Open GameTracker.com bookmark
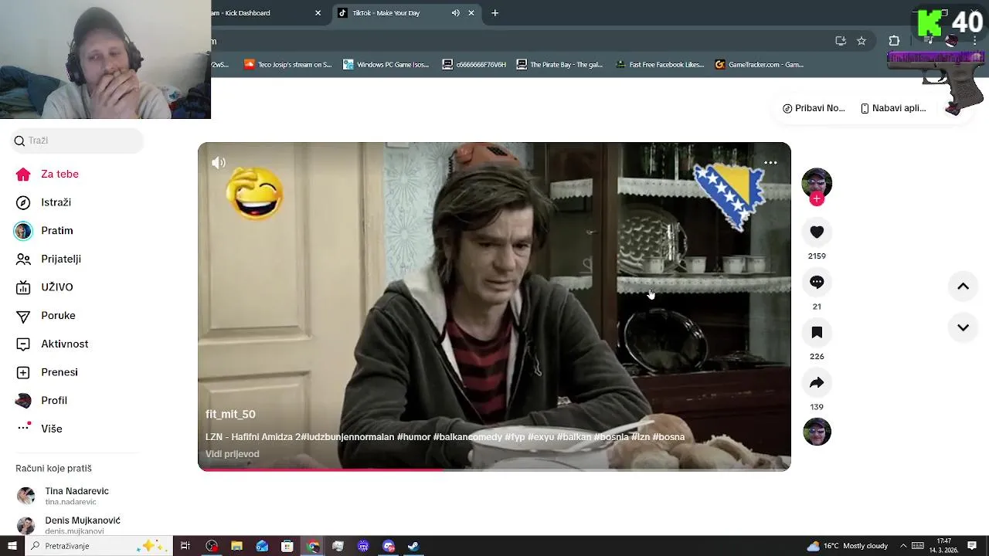The image size is (989, 556). coord(760,65)
